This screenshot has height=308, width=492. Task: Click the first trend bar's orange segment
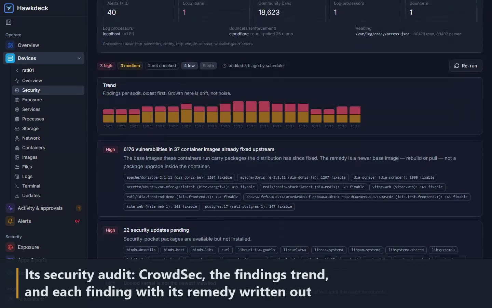click(x=108, y=118)
